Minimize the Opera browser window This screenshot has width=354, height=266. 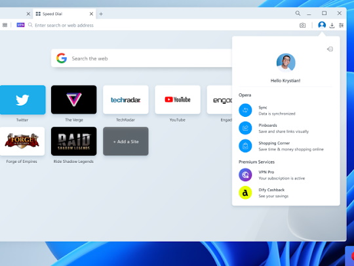tap(309, 14)
